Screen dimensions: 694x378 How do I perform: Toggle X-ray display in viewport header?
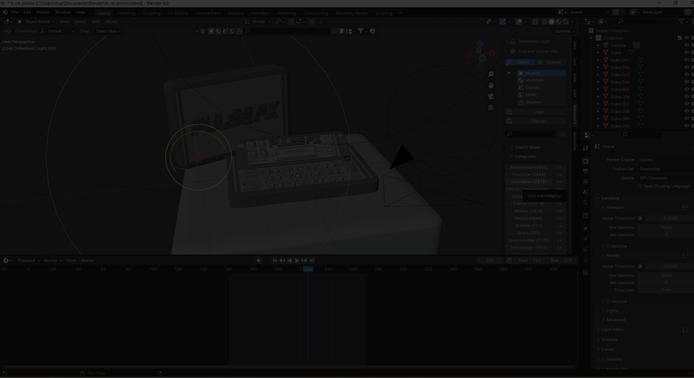click(535, 22)
